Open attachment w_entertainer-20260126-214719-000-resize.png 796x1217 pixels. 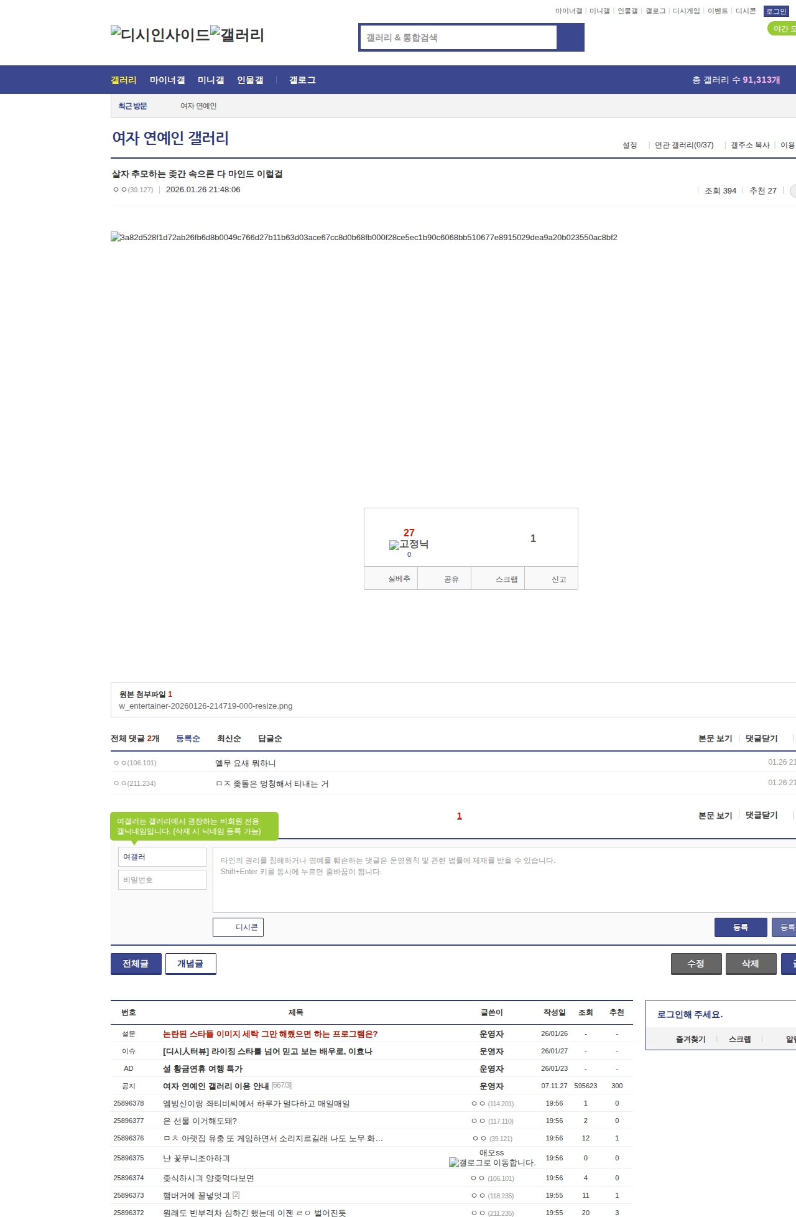point(206,706)
